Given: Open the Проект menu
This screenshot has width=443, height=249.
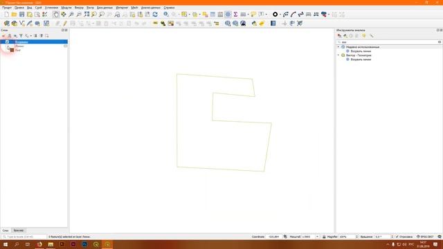Looking at the screenshot, I should (x=7, y=8).
